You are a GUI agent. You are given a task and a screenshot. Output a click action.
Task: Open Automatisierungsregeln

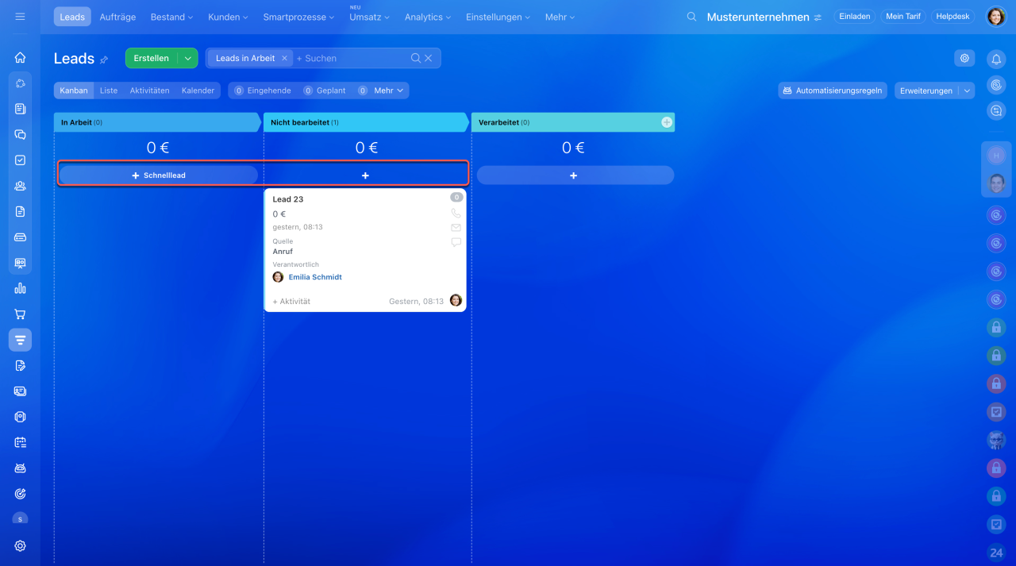[832, 90]
